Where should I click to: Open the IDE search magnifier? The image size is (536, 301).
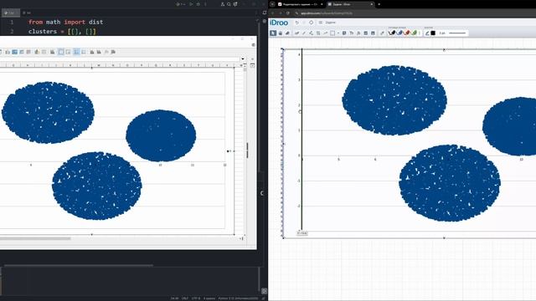pos(229,4)
